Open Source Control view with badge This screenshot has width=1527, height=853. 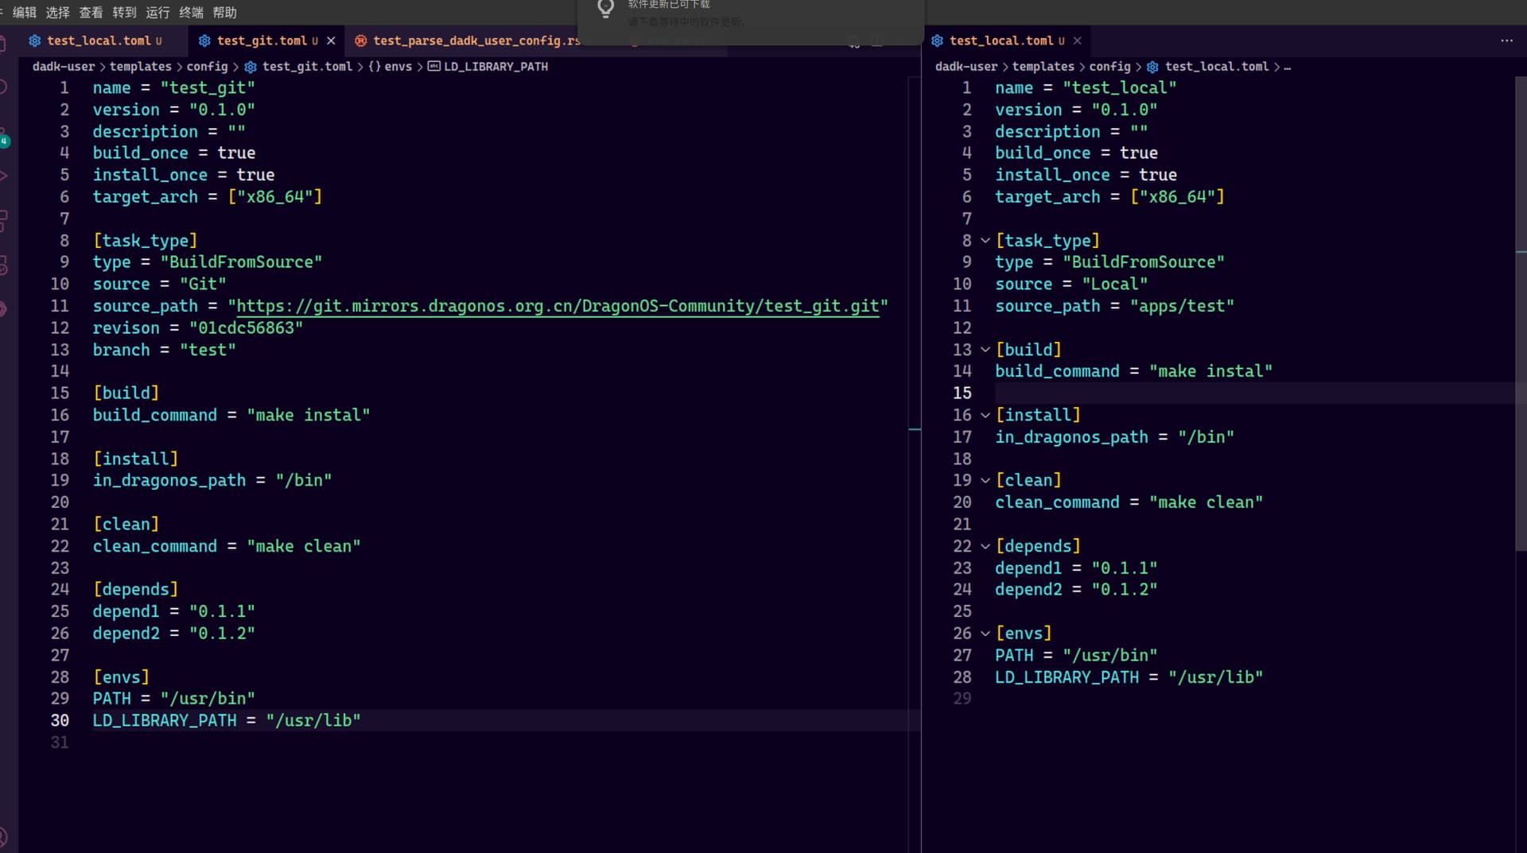pos(4,136)
